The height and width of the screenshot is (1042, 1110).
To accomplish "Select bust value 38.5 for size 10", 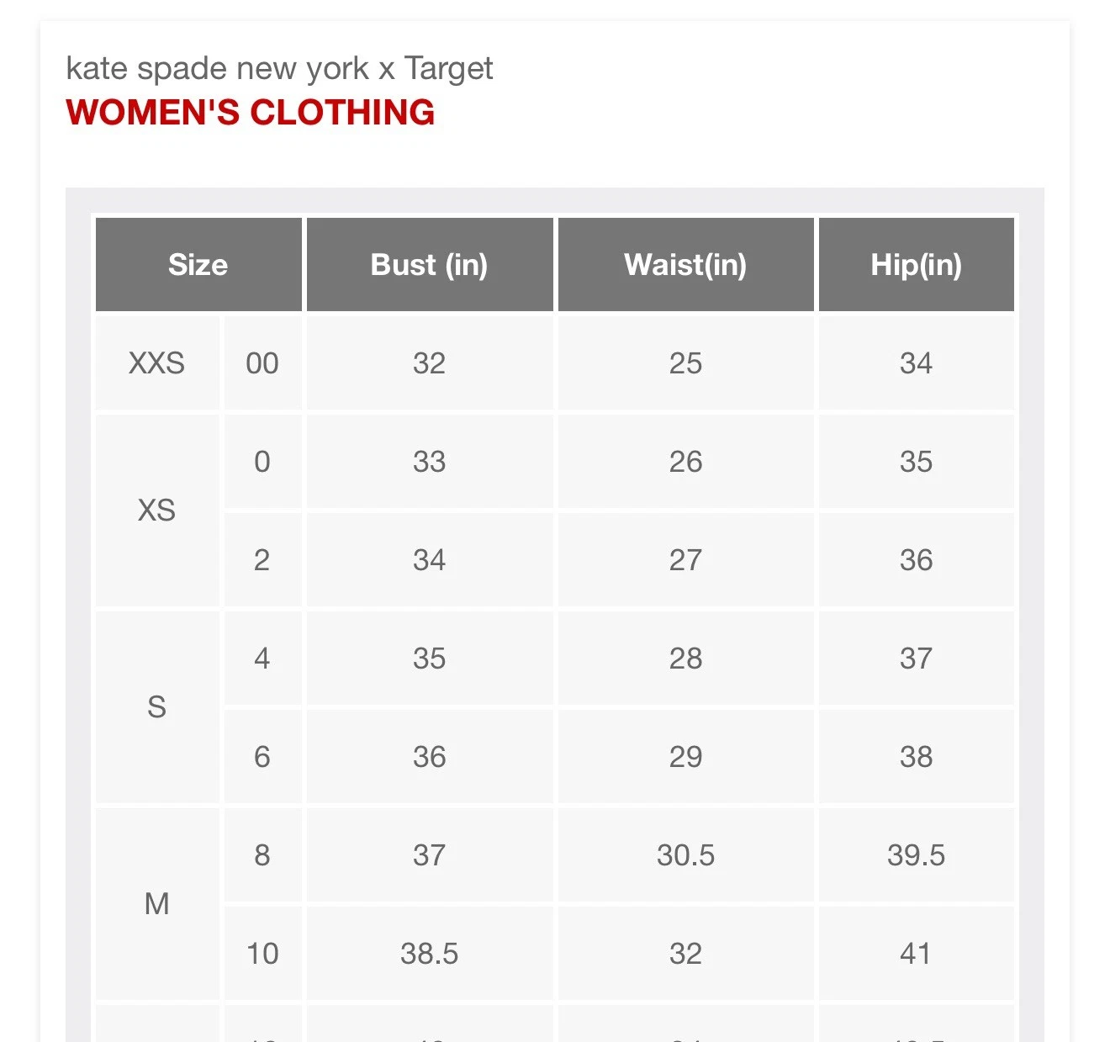I will pos(429,954).
